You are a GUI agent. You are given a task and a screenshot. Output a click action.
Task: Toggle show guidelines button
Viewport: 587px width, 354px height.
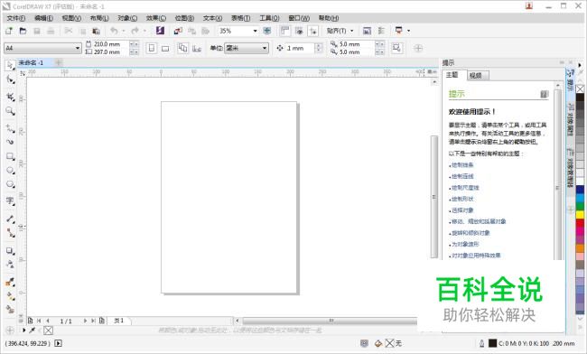pos(313,31)
